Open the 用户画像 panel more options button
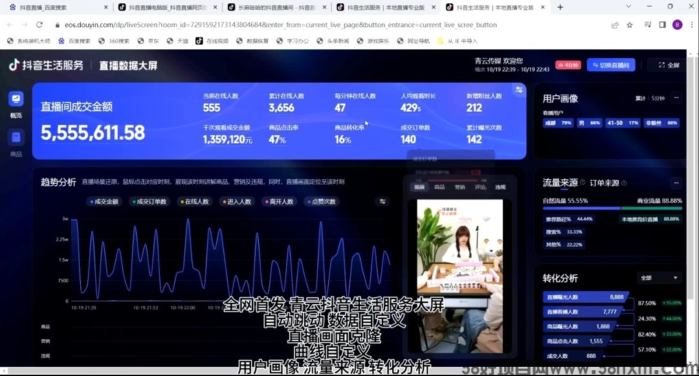This screenshot has height=376, width=699. (x=676, y=98)
